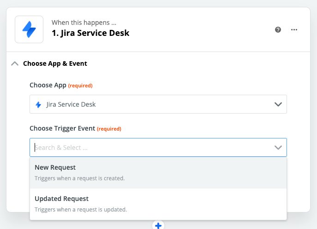This screenshot has height=229, width=317.
Task: Click 'Triggers when a request is updated.' description
Action: coord(81,210)
